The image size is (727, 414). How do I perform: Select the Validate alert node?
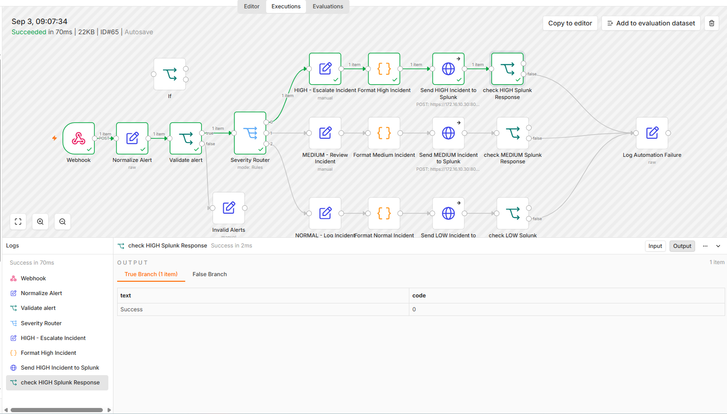pyautogui.click(x=186, y=138)
